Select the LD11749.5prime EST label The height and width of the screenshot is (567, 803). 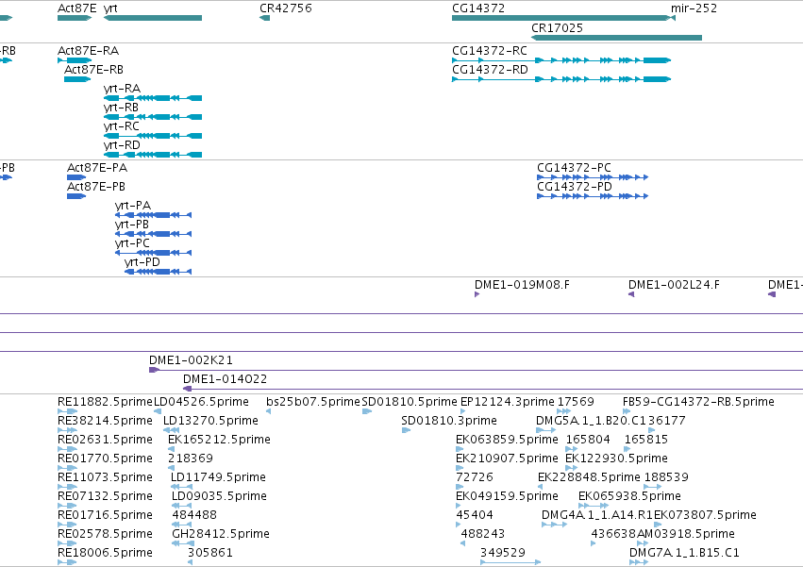(218, 478)
